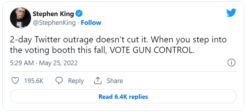Open the 5:29 AM timestamp link
Image resolution: width=247 pixels, height=112 pixels.
tap(22, 63)
